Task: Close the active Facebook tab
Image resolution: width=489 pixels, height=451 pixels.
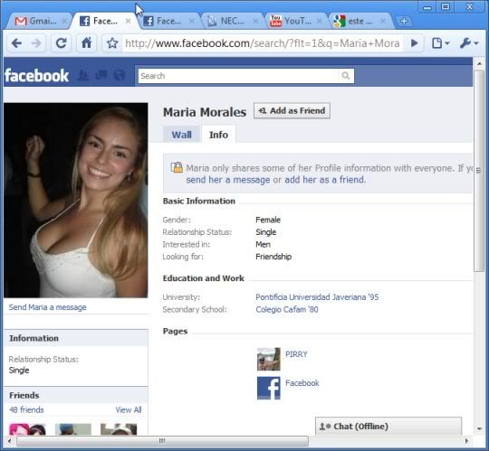Action: 128,21
